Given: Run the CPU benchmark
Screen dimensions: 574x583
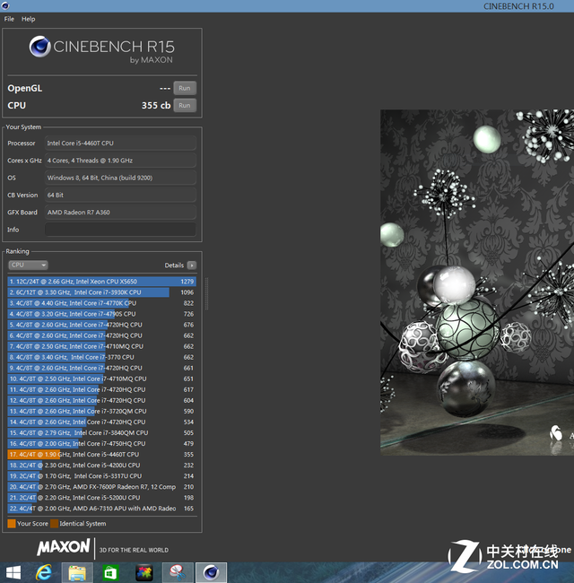Looking at the screenshot, I should coord(185,105).
